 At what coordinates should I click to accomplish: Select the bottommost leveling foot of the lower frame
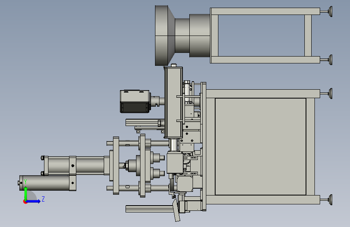330,200
